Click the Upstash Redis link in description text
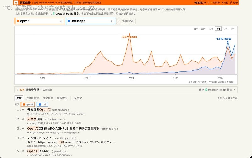This screenshot has height=158, width=252. pyautogui.click(x=67, y=14)
